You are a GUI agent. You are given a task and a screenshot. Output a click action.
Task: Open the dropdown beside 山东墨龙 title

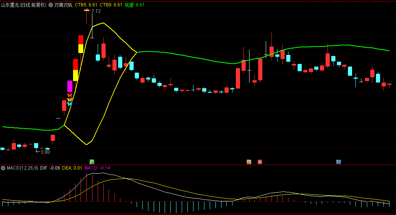coord(51,5)
